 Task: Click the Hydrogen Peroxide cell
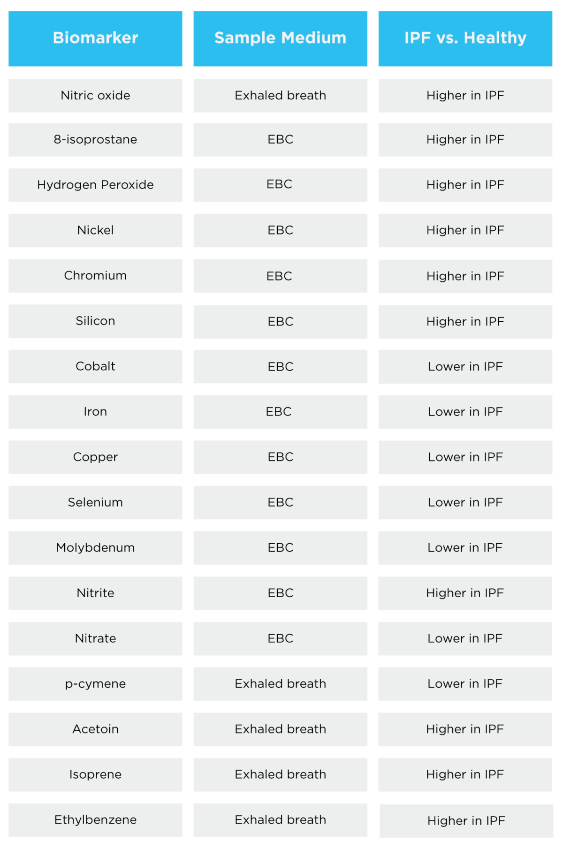95,185
